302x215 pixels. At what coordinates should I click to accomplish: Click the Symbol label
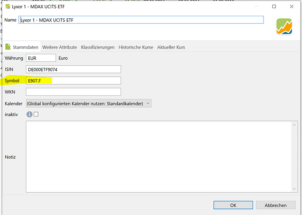[12, 81]
